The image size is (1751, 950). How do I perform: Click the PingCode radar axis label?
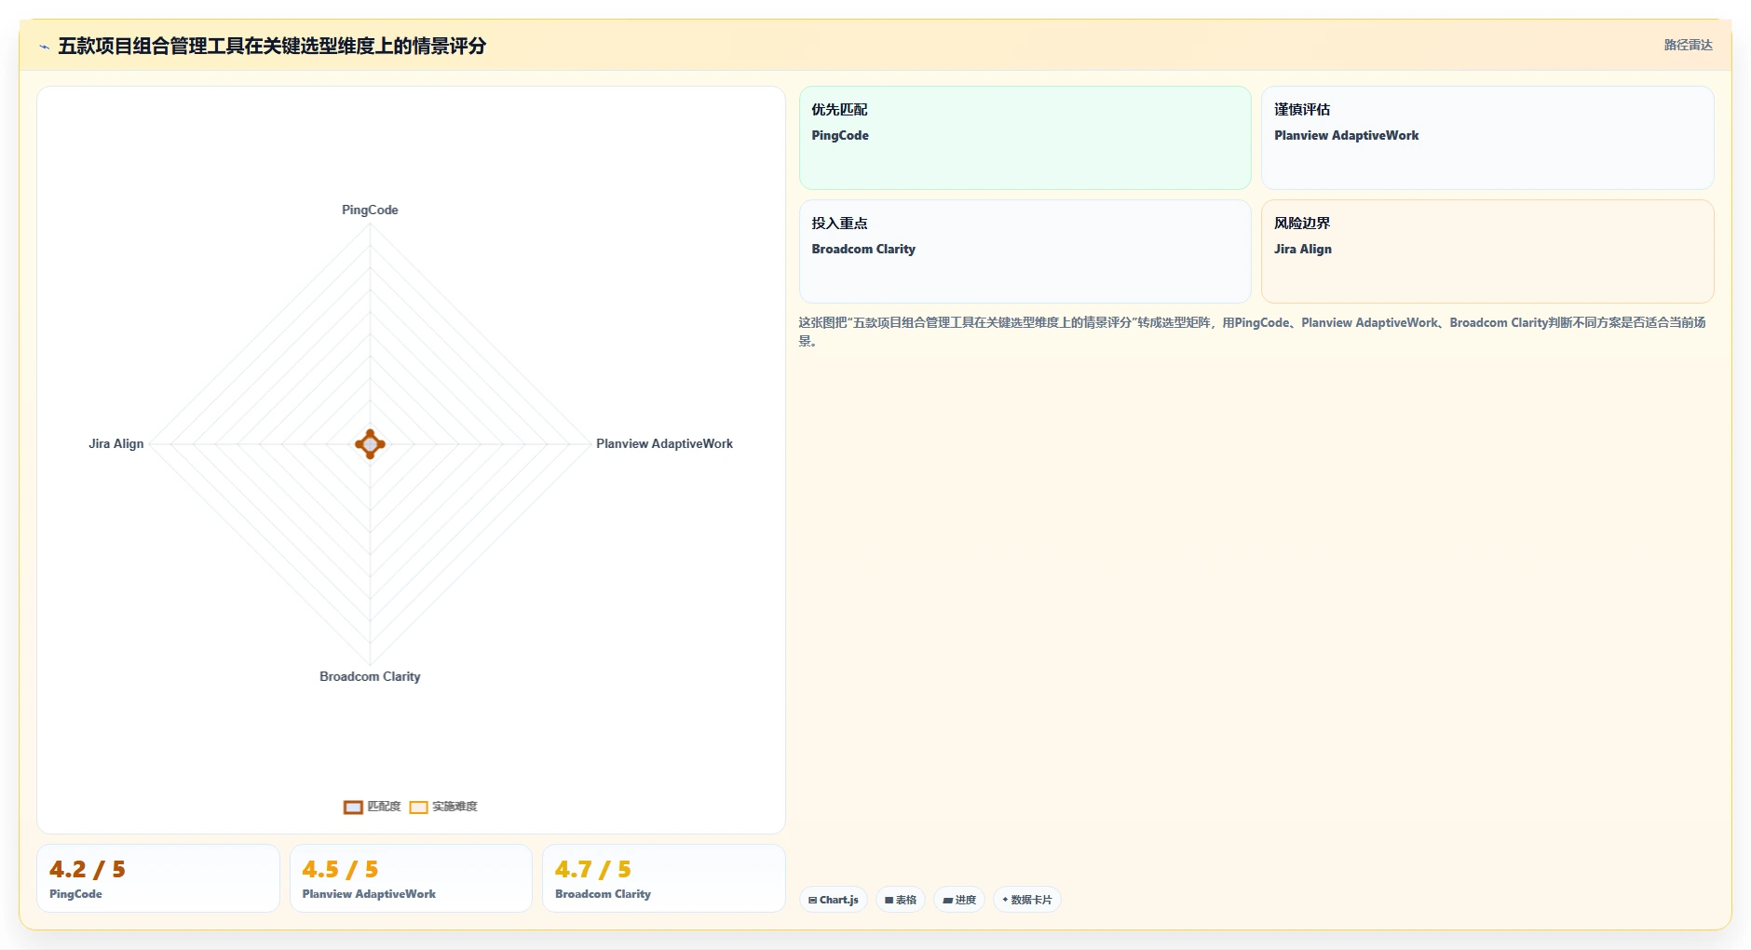(370, 210)
